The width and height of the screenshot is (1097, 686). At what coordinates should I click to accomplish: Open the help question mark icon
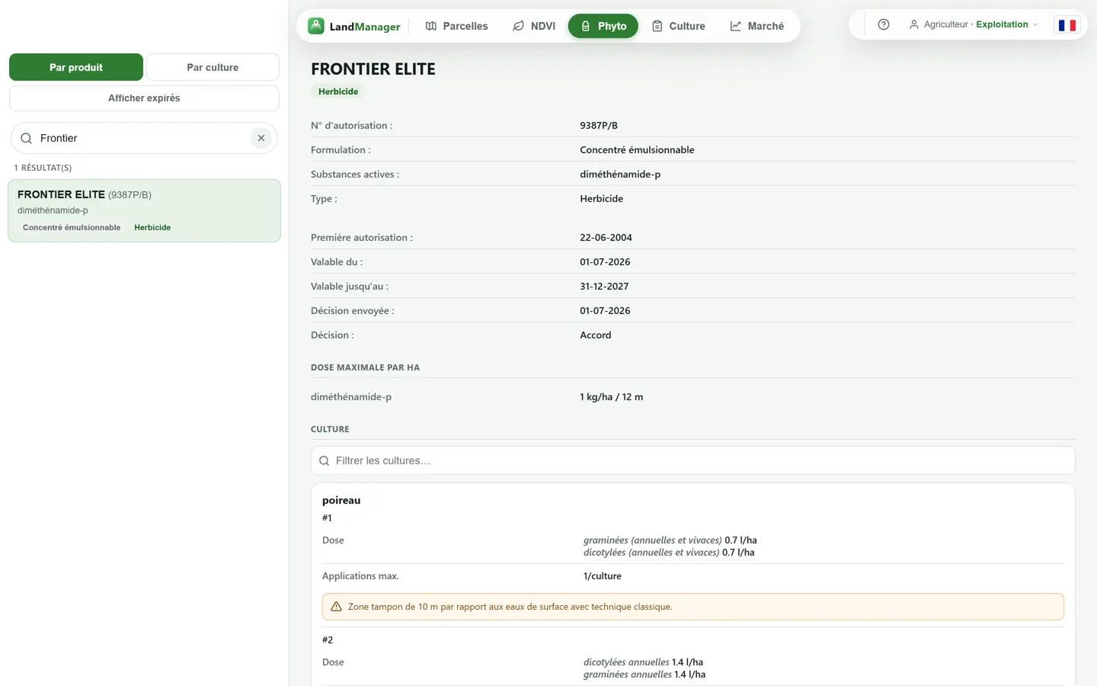pyautogui.click(x=884, y=24)
